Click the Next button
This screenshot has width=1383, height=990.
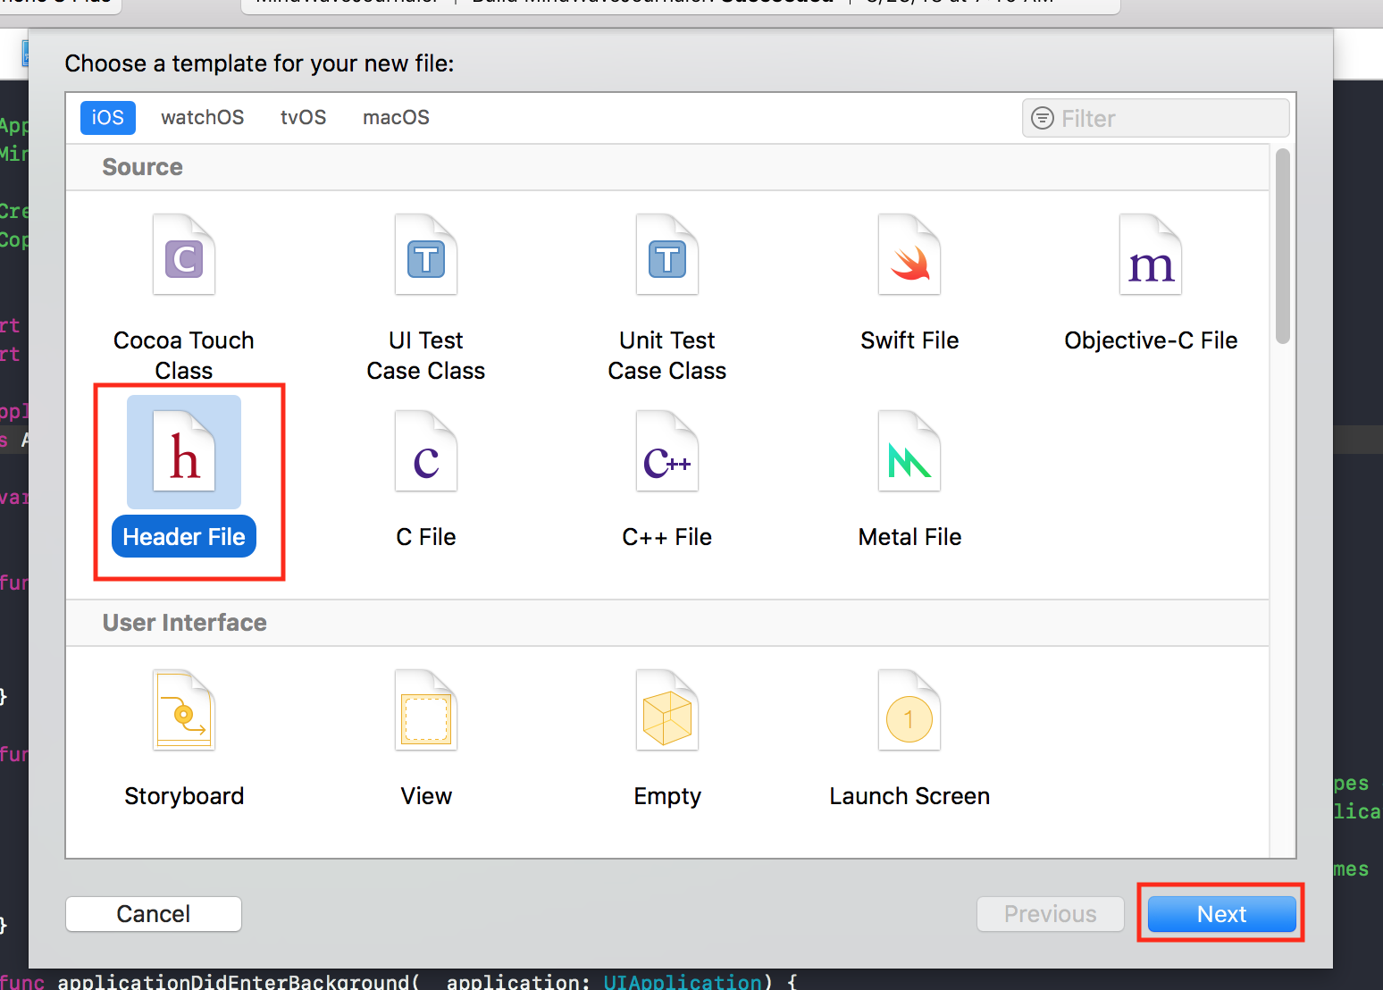click(x=1221, y=914)
